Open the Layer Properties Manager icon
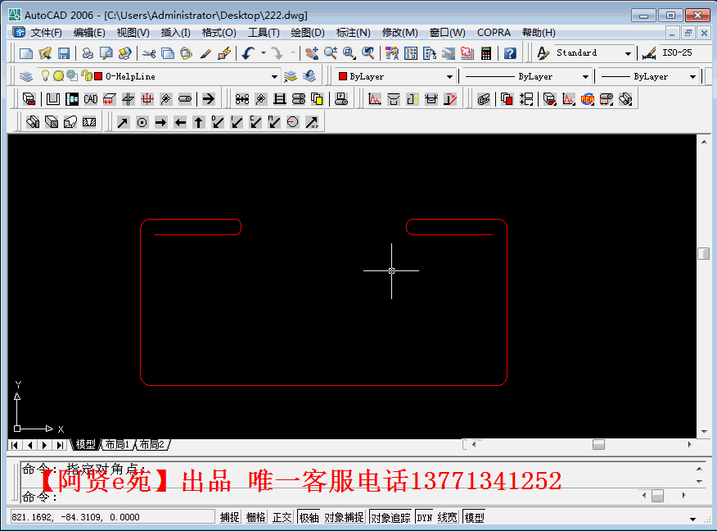The image size is (717, 531). (x=28, y=75)
